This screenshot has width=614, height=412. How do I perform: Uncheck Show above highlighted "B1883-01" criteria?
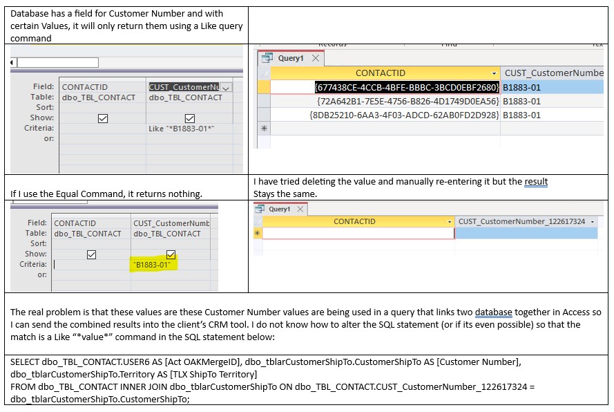coord(171,254)
